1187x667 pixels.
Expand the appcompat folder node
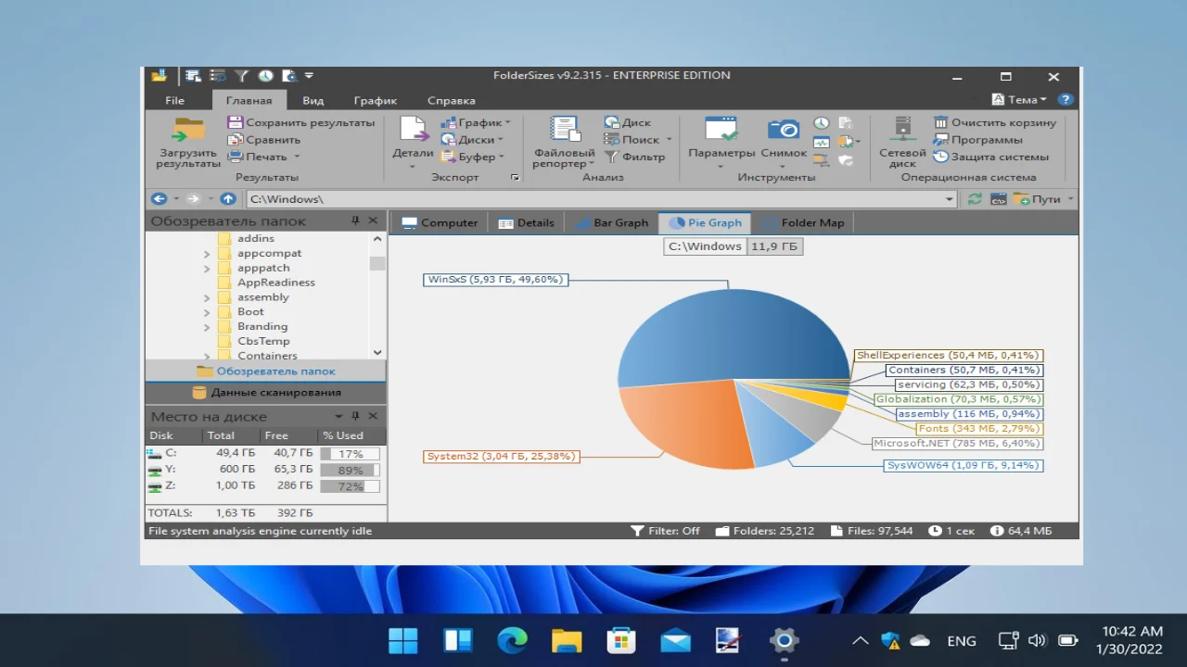[x=207, y=254]
